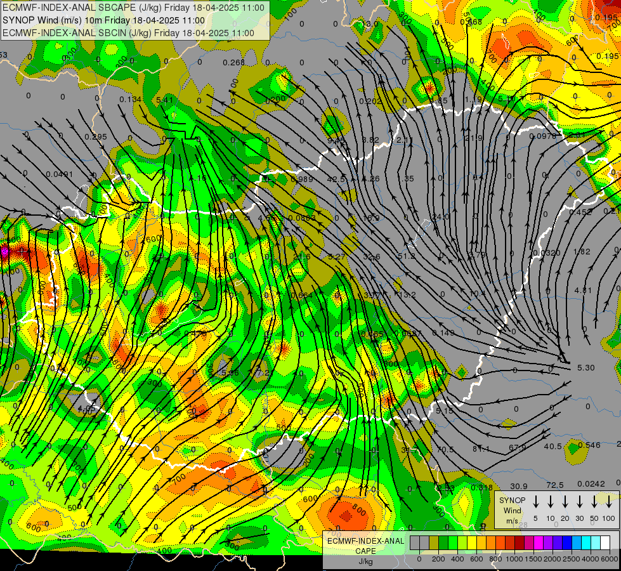Click the 1000 tick label in CAPE legend
Viewport: 621px width, 571px height.
[x=514, y=559]
